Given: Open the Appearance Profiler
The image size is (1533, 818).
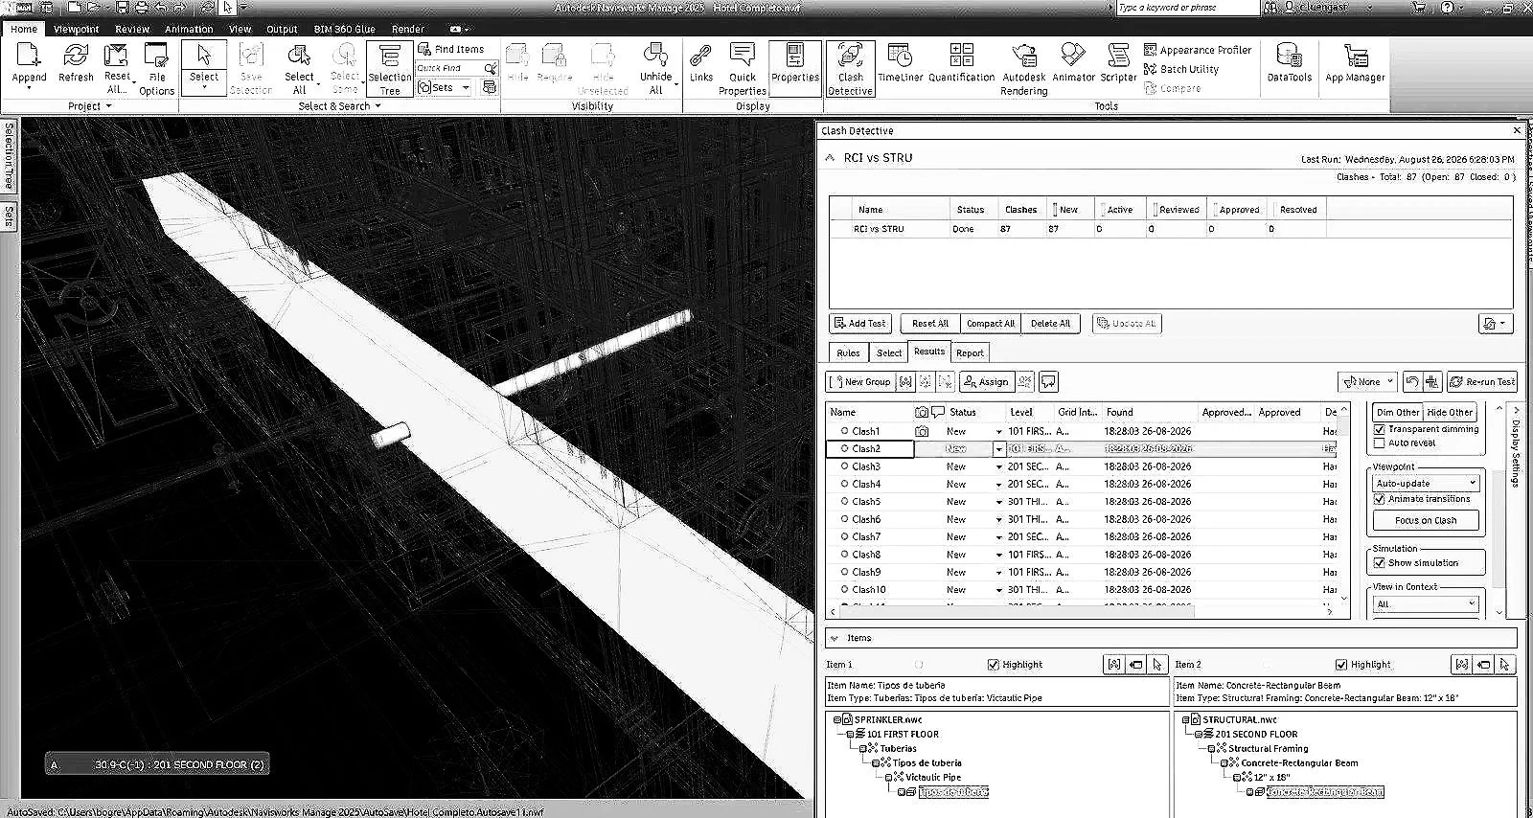Looking at the screenshot, I should pyautogui.click(x=1198, y=50).
